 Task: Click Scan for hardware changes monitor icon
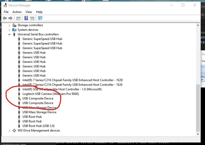(x=40, y=18)
